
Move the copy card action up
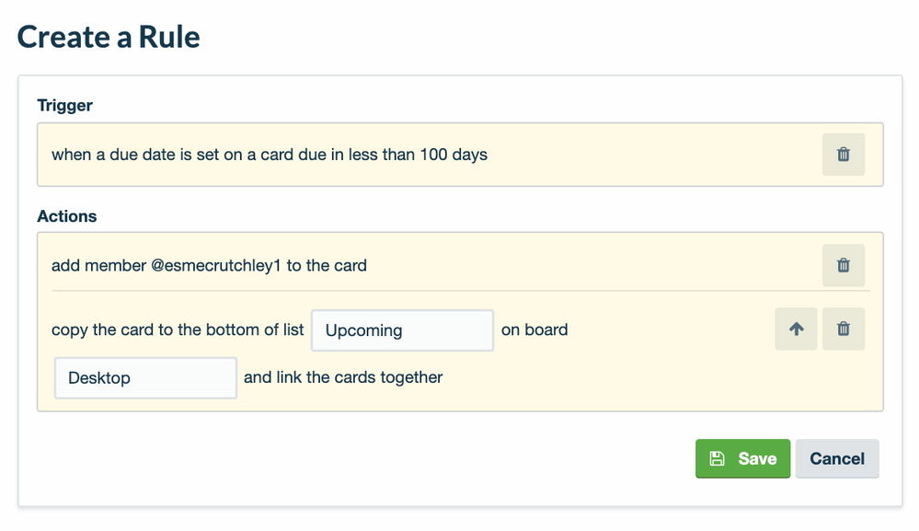click(797, 329)
